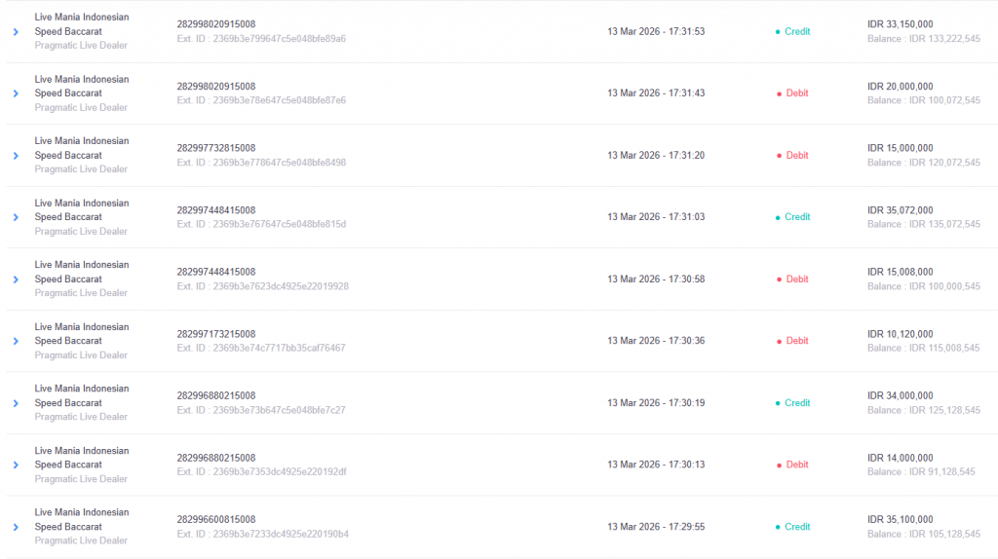Expand the 17:30:58 debit transaction row
Image resolution: width=998 pixels, height=559 pixels.
click(16, 279)
